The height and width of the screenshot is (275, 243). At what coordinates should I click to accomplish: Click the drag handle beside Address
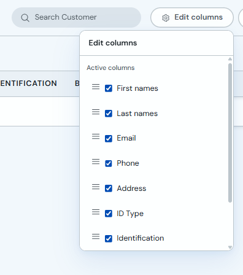[96, 187]
